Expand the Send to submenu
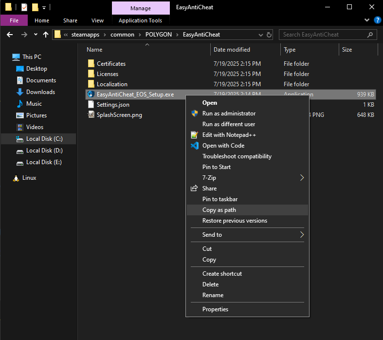The width and height of the screenshot is (383, 340). tap(302, 235)
